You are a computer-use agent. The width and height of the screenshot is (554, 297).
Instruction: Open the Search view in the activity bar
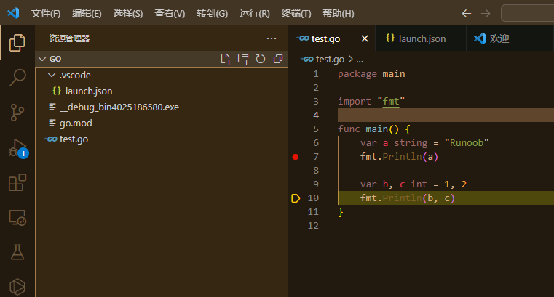(17, 78)
